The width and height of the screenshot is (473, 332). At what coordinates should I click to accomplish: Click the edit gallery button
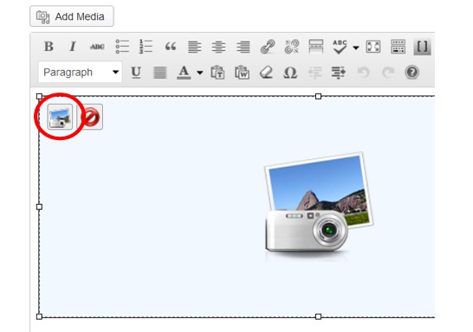(60, 117)
